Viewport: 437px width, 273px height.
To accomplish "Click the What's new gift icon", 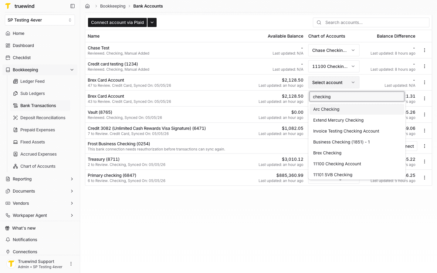I will point(7,228).
